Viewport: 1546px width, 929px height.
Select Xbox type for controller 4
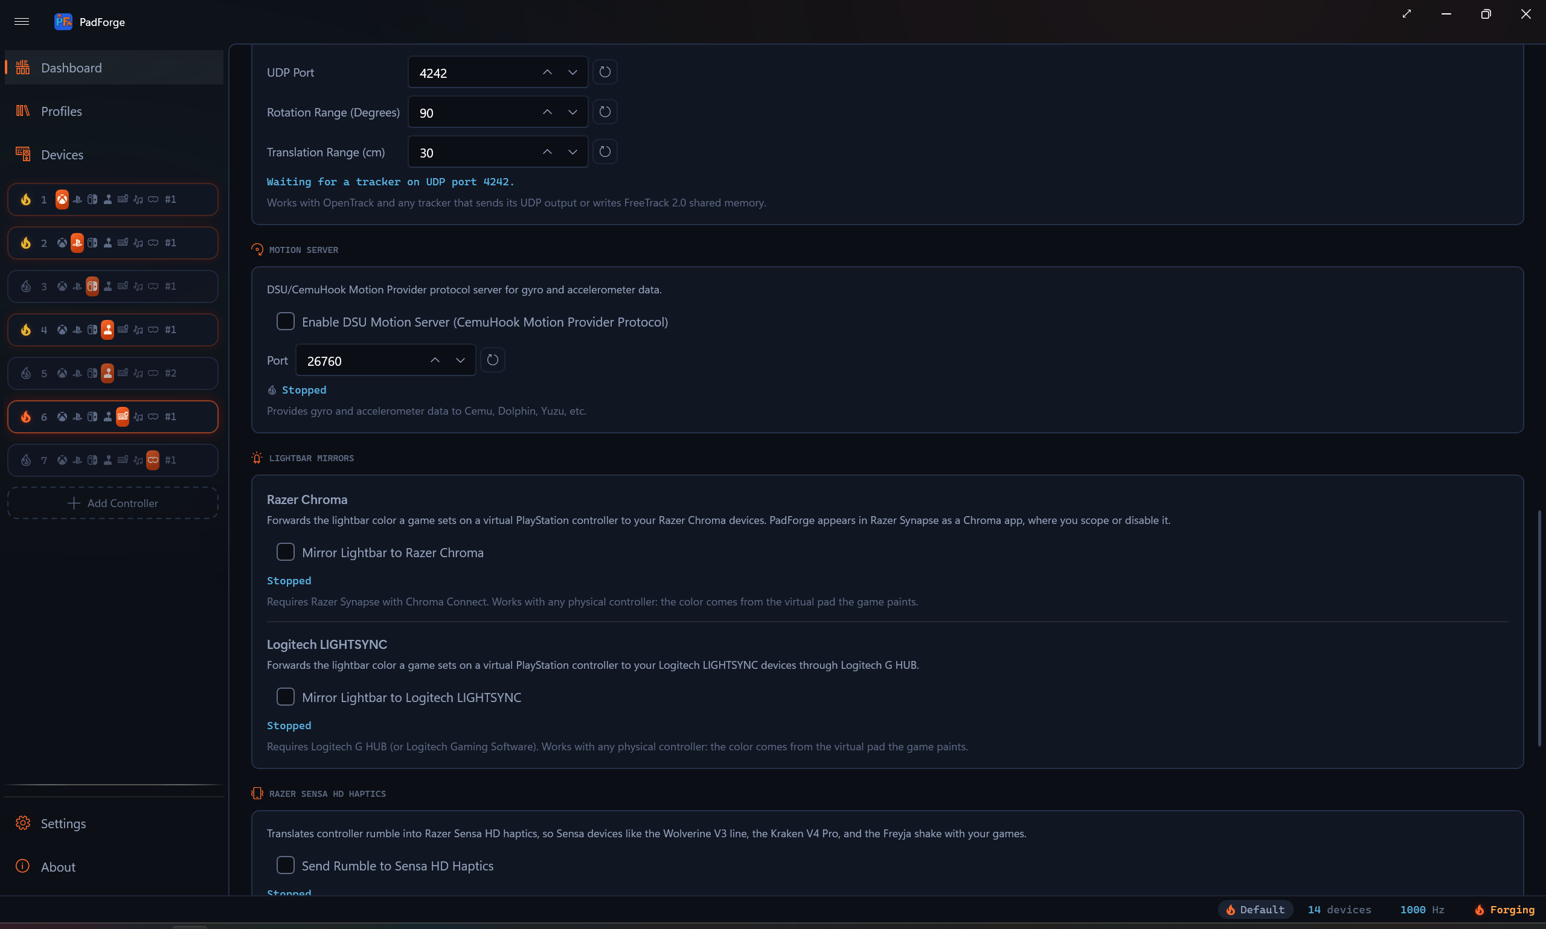62,330
